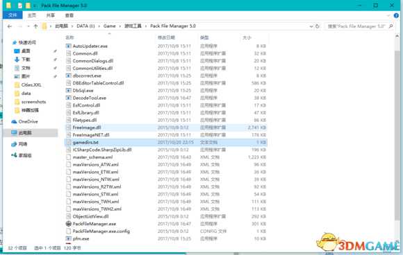The width and height of the screenshot is (403, 255).
Task: Click the FreeImage.dll file icon
Action: pos(68,127)
